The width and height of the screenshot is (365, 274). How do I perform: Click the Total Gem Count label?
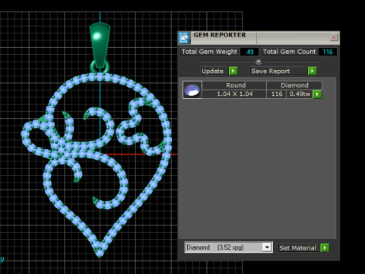(289, 52)
